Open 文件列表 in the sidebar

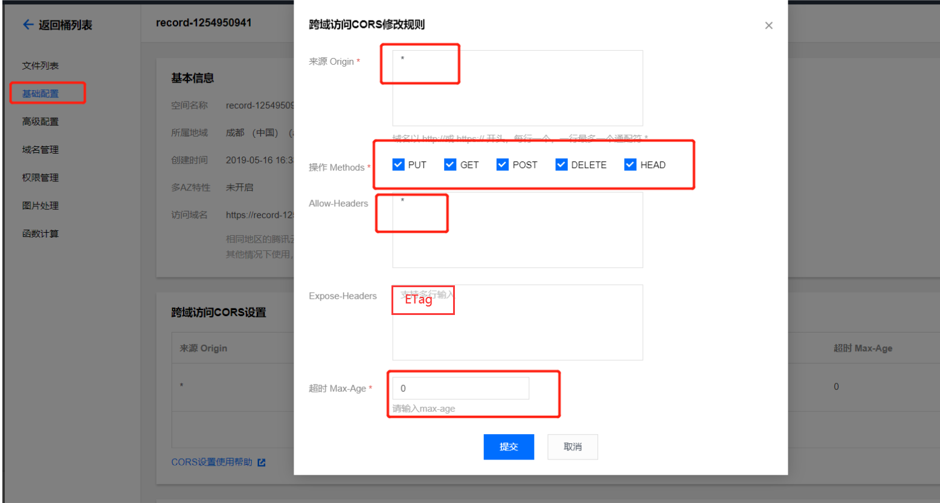click(x=40, y=65)
